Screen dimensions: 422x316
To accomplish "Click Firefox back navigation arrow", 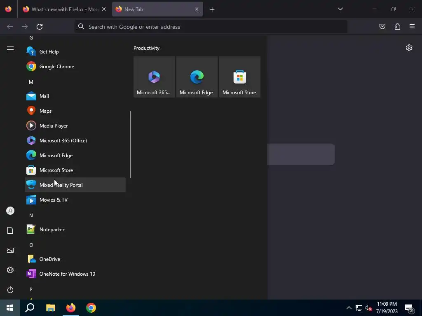I will [x=10, y=27].
